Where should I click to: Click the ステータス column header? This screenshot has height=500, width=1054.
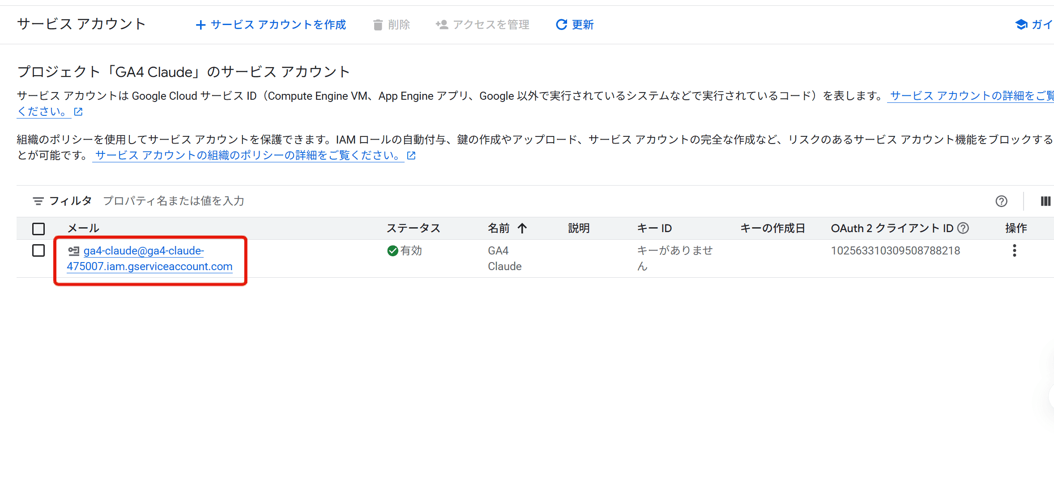pos(413,228)
